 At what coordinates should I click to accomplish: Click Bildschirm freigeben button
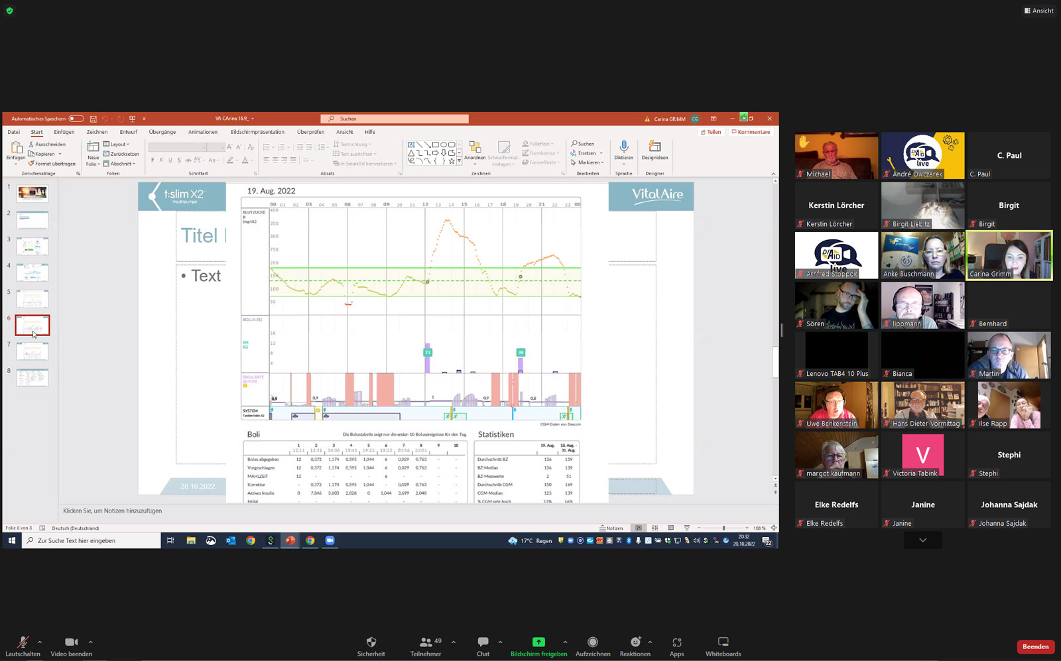point(538,646)
